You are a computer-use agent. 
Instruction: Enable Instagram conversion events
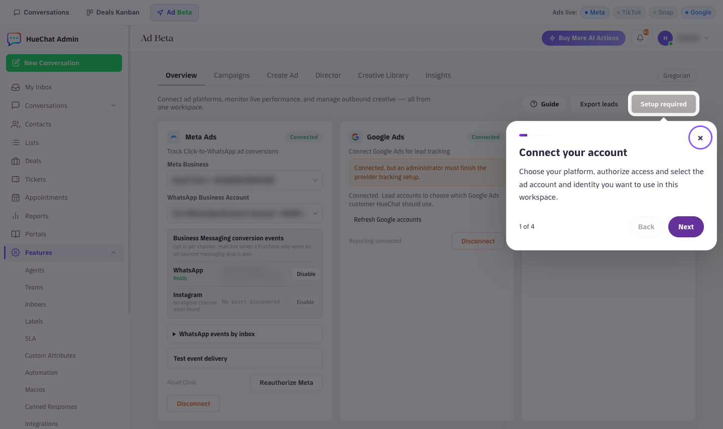click(305, 303)
